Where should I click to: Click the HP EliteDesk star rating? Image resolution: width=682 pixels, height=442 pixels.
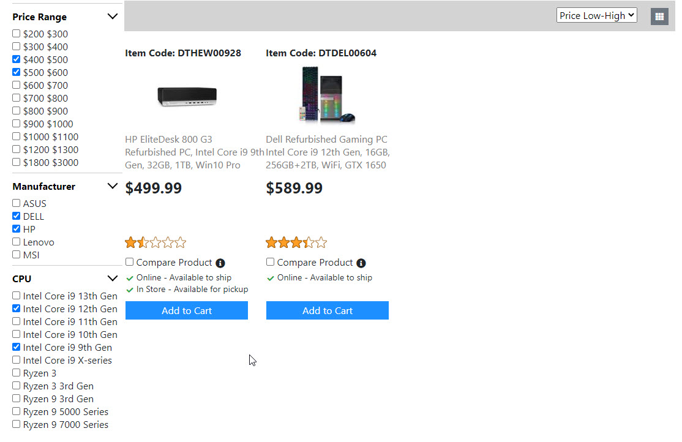[x=156, y=243]
